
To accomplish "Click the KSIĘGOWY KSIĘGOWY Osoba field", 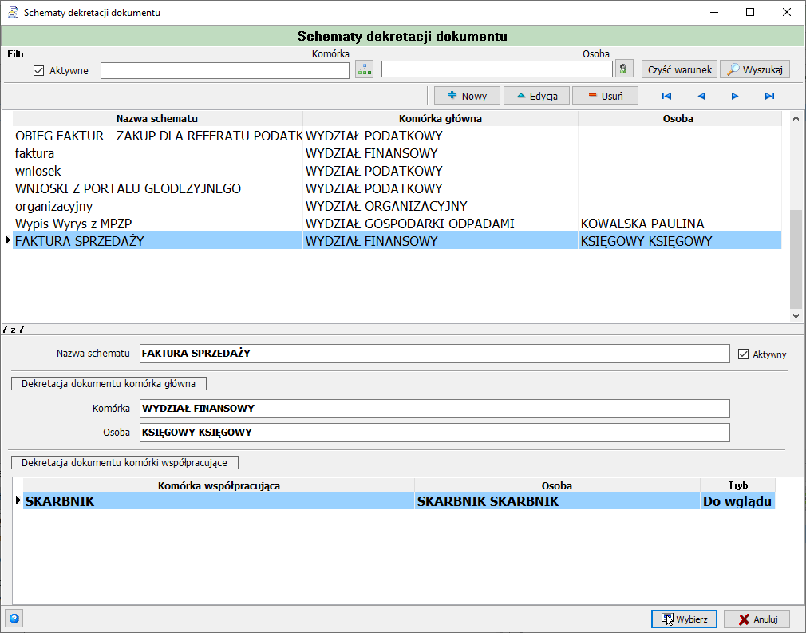I will [434, 433].
